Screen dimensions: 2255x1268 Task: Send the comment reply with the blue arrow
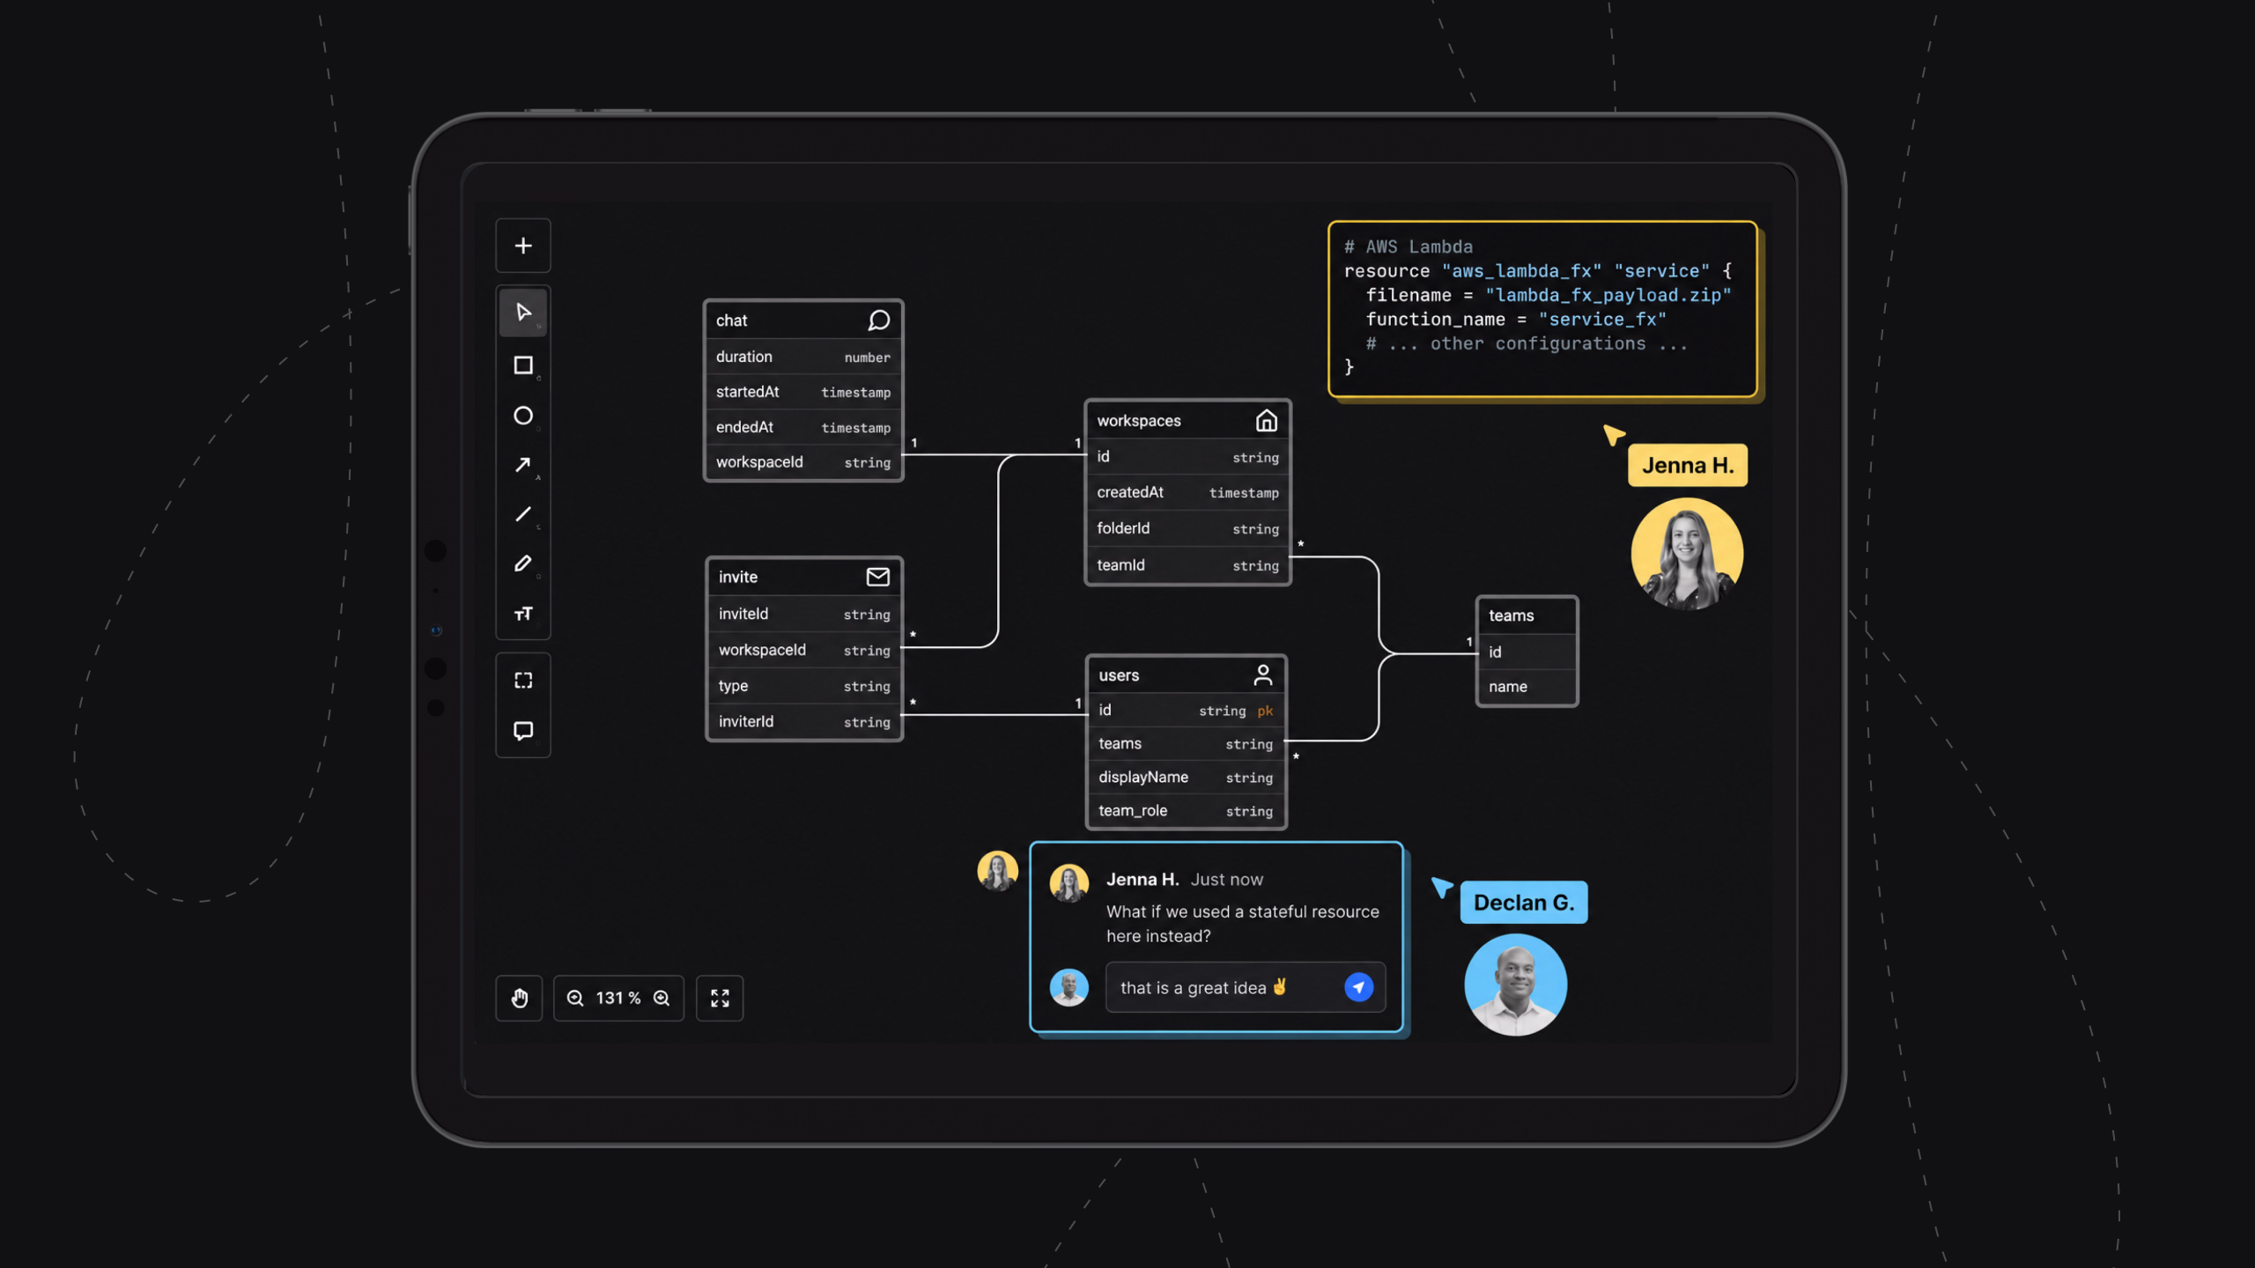[x=1358, y=987]
